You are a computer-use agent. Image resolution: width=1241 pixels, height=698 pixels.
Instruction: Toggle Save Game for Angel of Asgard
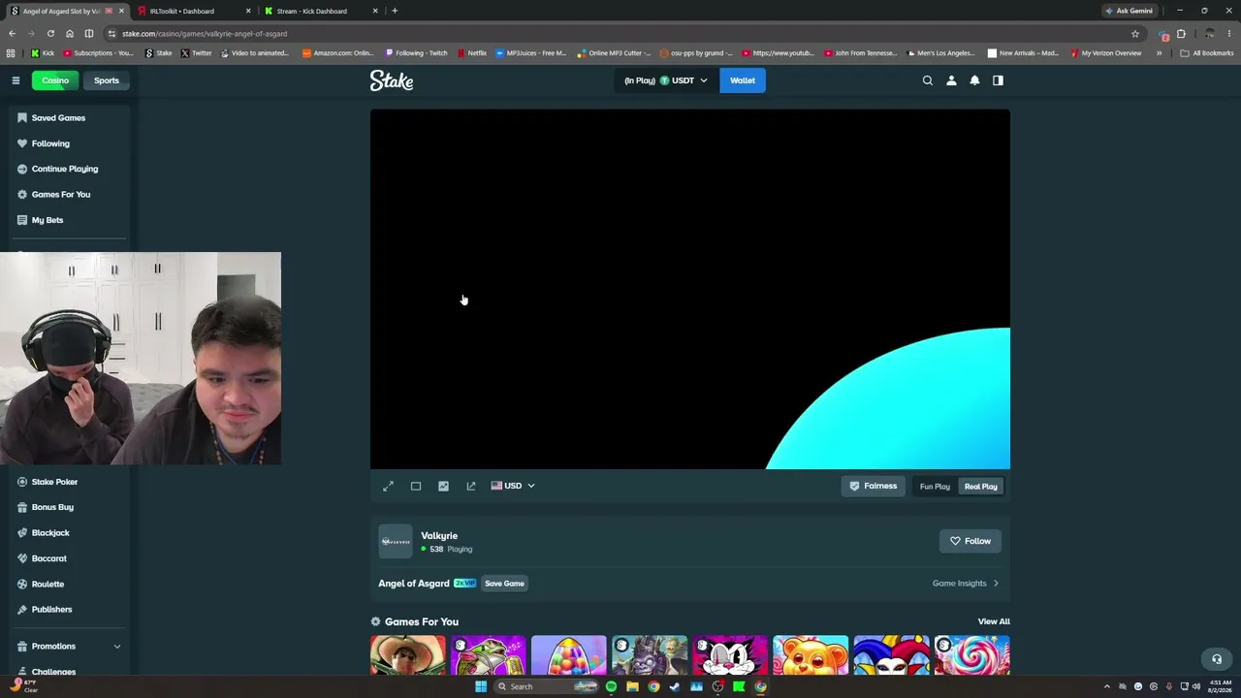[504, 584]
